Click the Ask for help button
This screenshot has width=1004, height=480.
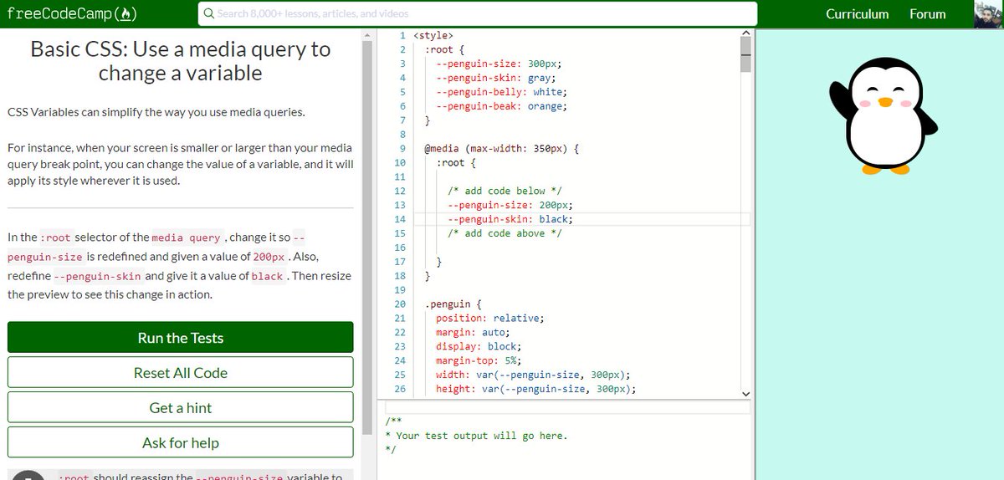coord(181,442)
